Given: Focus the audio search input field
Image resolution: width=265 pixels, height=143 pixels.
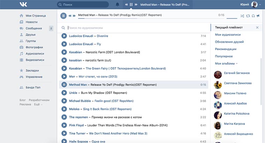Looking at the screenshot, I should (x=138, y=28).
